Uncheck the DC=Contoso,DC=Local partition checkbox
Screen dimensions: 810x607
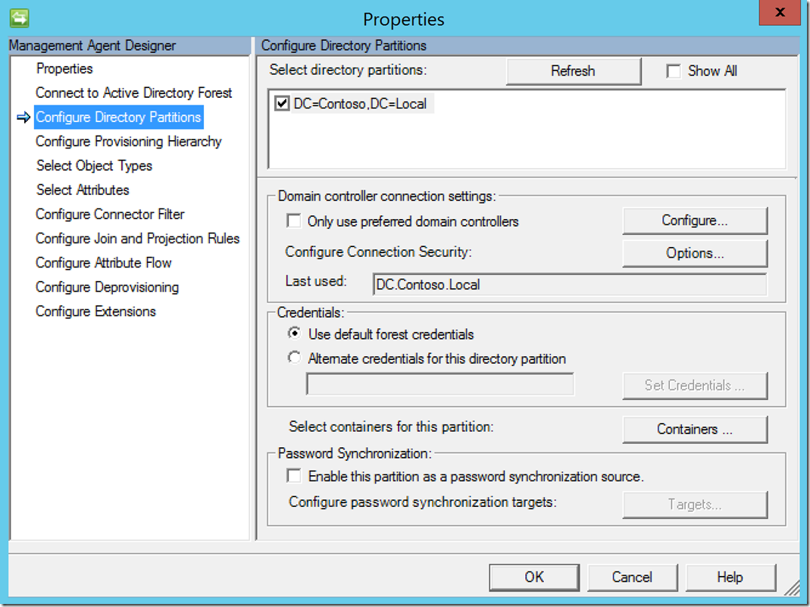point(282,104)
